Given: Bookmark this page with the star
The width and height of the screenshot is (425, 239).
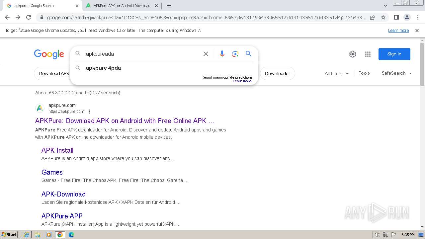Looking at the screenshot, I should pyautogui.click(x=383, y=17).
